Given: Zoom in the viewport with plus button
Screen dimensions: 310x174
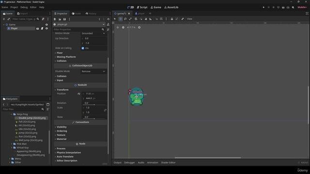Looking at the screenshot, I should coord(139,28).
